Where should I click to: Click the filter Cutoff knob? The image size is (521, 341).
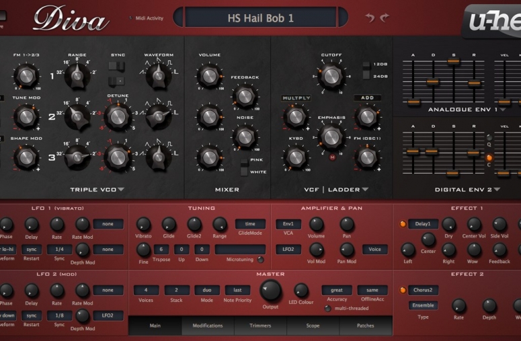[331, 76]
